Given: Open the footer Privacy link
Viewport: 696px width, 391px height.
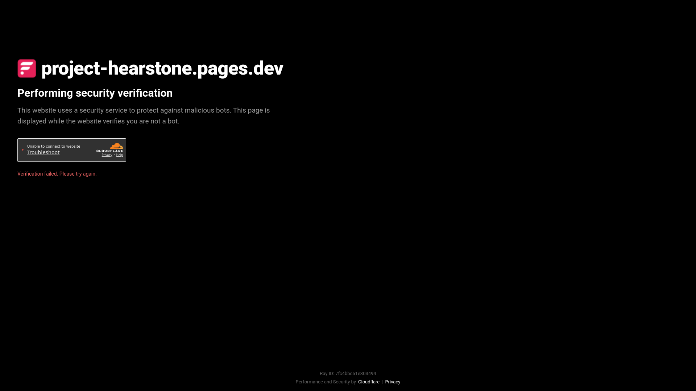Looking at the screenshot, I should tap(393, 382).
